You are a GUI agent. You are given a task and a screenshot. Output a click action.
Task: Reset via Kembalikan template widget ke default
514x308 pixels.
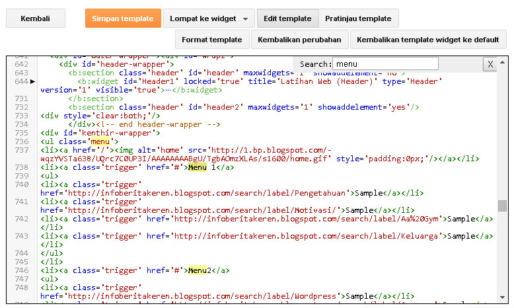pos(427,40)
